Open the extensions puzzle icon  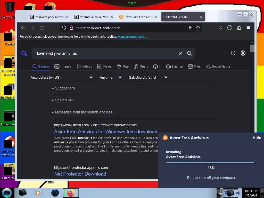click(239, 28)
